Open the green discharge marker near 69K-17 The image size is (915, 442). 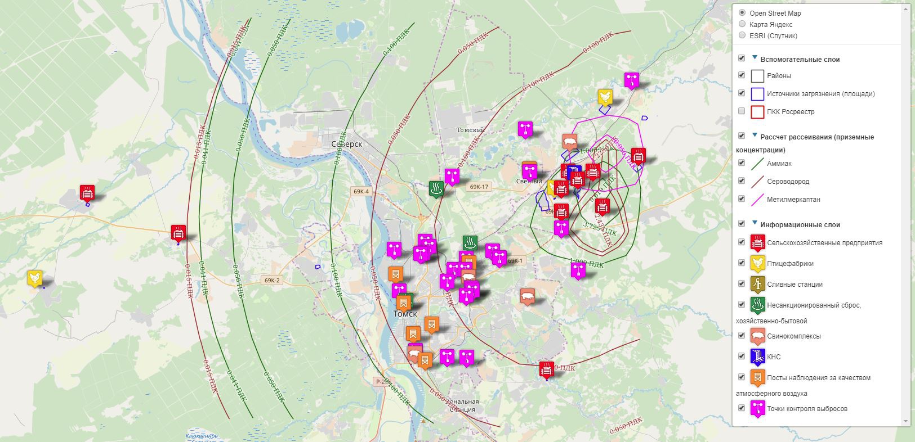tap(436, 190)
